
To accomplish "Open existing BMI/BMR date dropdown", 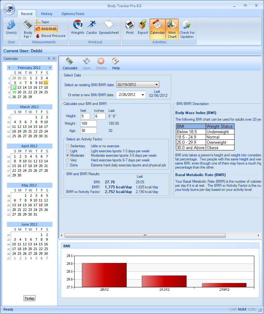I will click(x=157, y=85).
